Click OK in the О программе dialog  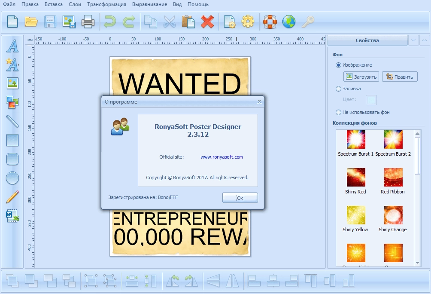(240, 198)
